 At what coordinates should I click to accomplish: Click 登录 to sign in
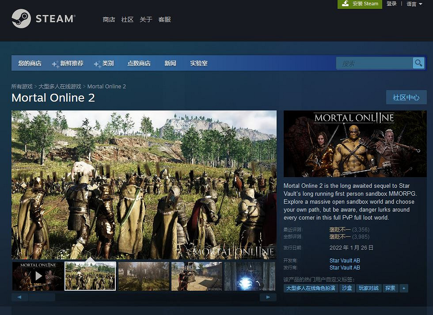pos(391,4)
